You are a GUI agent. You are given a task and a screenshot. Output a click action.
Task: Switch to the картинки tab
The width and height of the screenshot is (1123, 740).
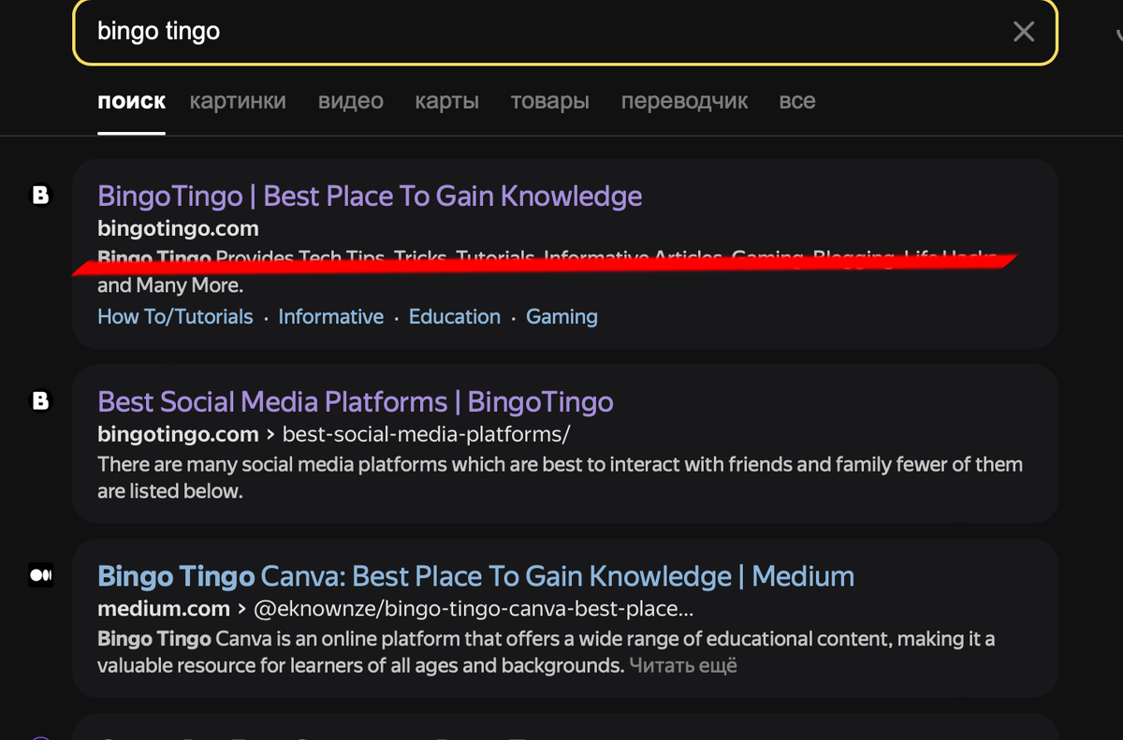tap(238, 101)
